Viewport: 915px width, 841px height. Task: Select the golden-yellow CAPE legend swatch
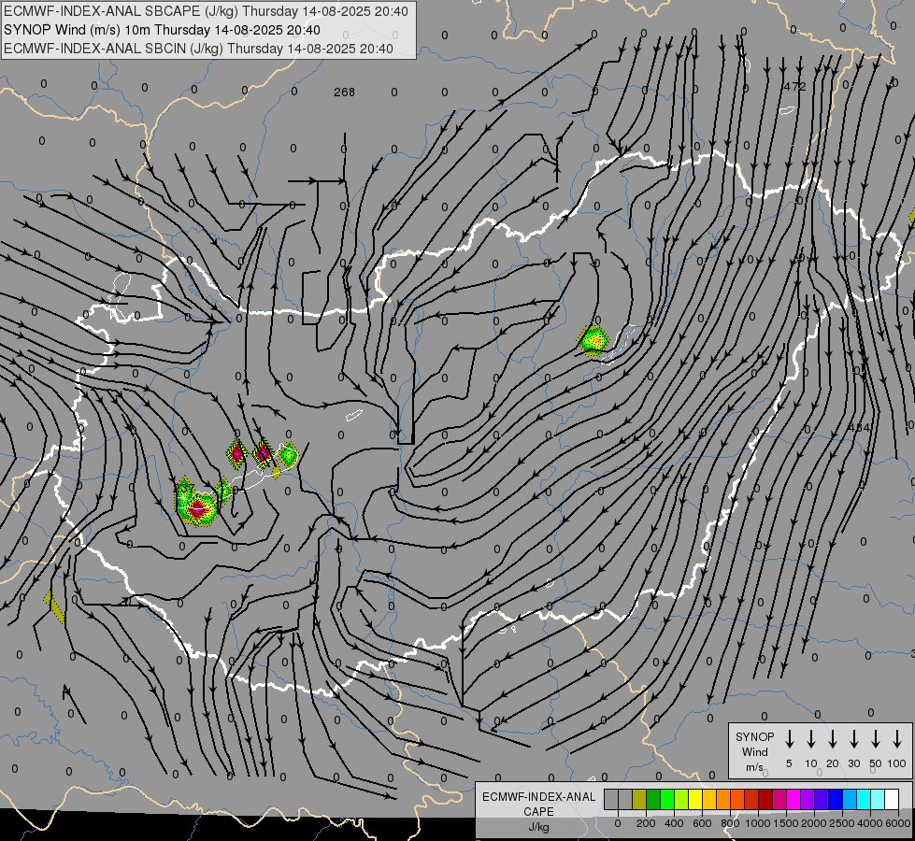pos(709,800)
